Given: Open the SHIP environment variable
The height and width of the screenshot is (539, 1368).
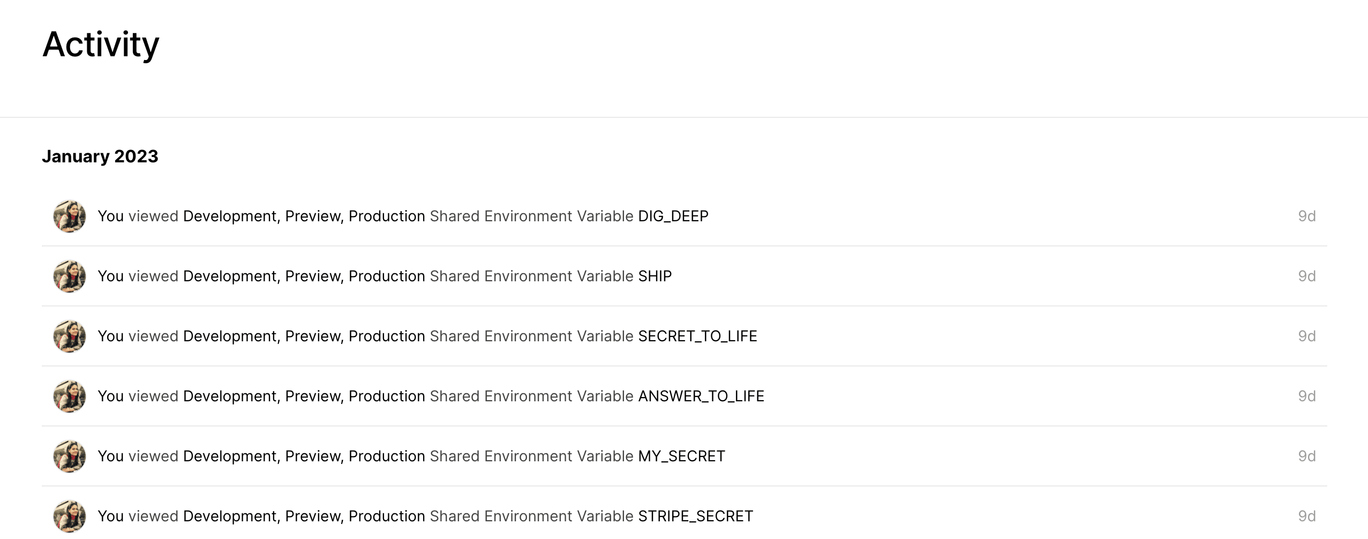Looking at the screenshot, I should point(655,276).
